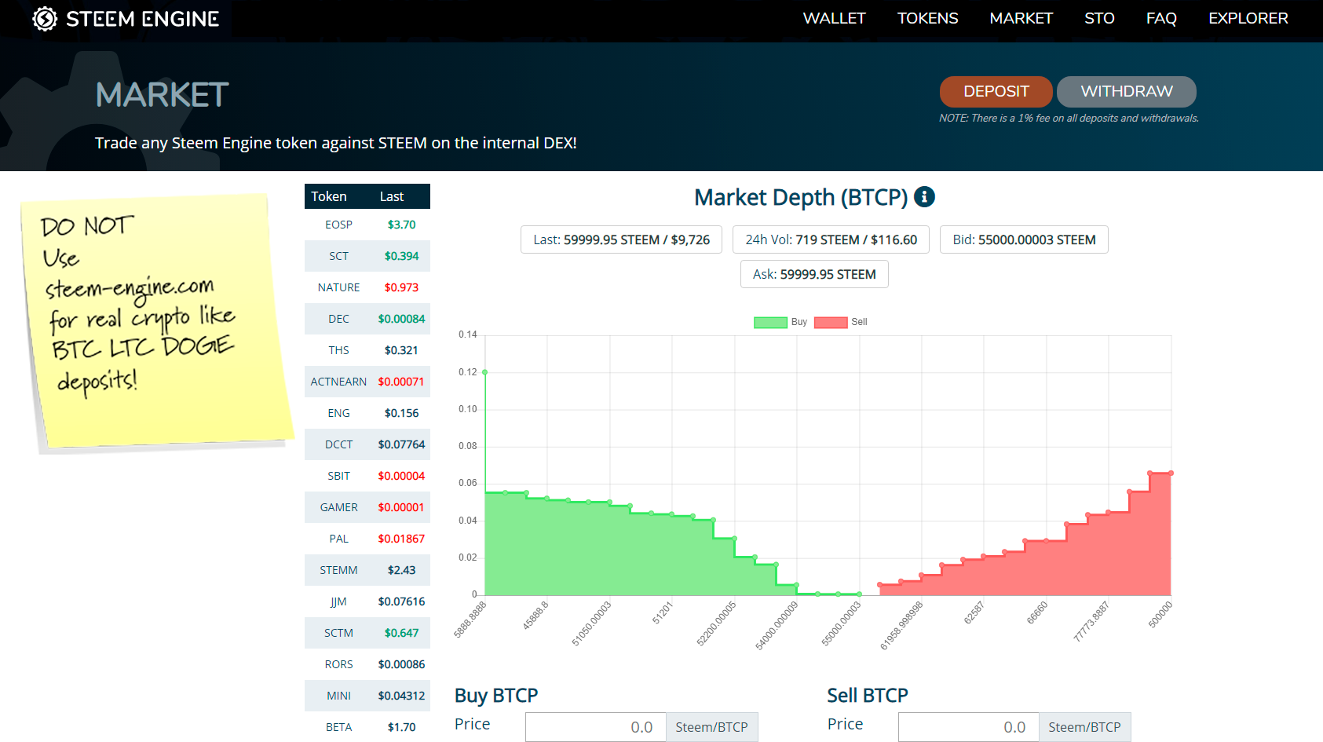Open the FAQ page
This screenshot has width=1323, height=742.
point(1161,18)
